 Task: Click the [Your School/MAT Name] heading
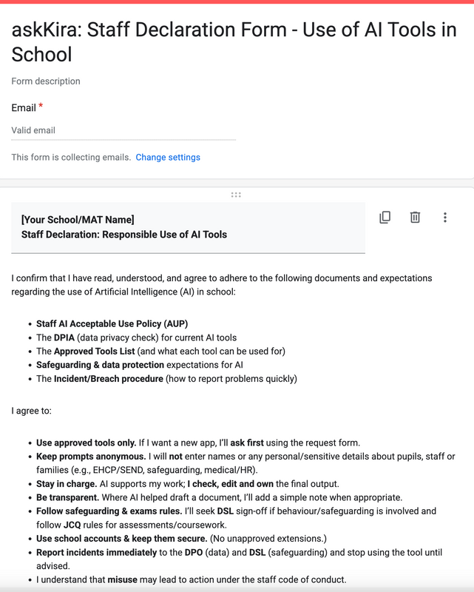[78, 219]
